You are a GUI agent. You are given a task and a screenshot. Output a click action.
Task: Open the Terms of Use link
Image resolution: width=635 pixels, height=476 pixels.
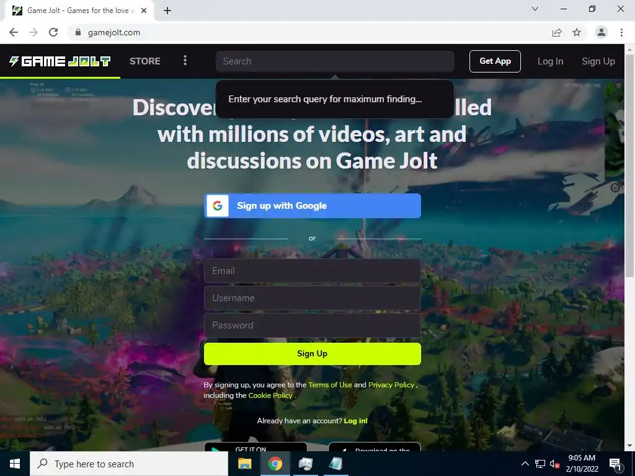click(330, 385)
